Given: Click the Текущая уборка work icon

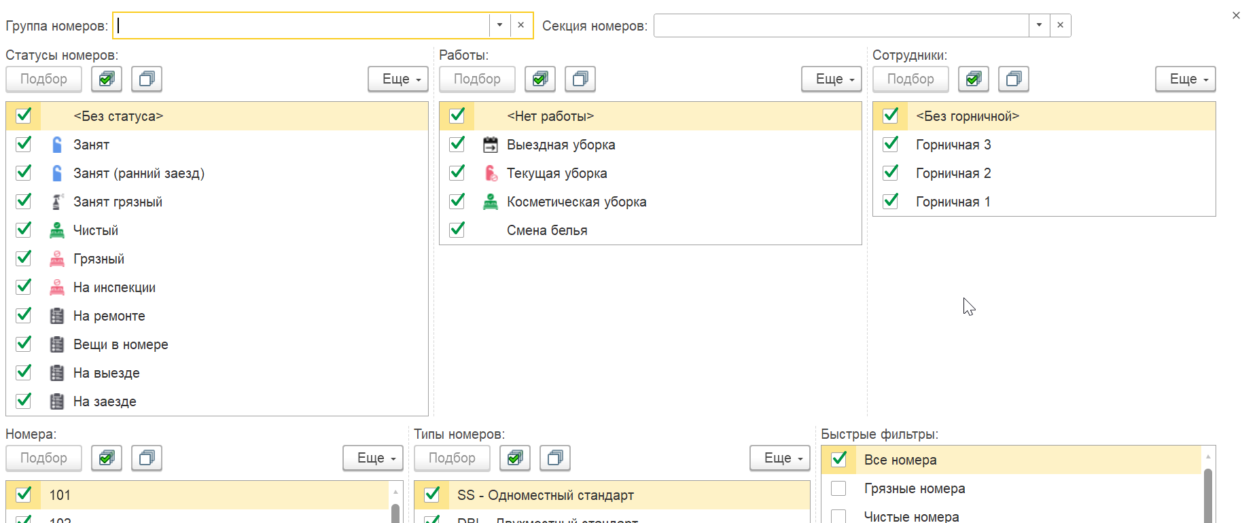Looking at the screenshot, I should point(491,173).
